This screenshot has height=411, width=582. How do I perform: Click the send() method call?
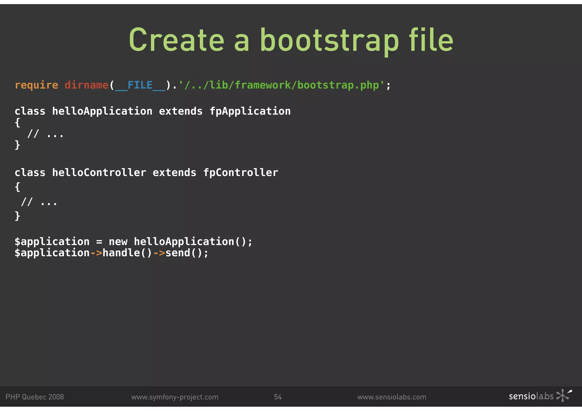pyautogui.click(x=184, y=253)
